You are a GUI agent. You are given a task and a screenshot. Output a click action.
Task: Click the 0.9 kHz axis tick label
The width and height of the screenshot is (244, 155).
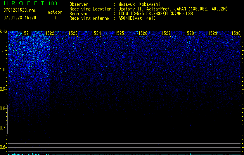(x=3, y=89)
